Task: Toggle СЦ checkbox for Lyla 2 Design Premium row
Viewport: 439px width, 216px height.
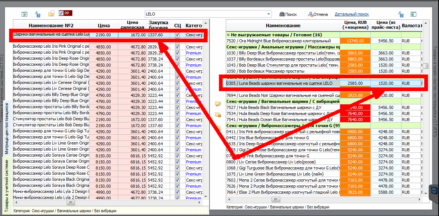Action: coord(177,198)
